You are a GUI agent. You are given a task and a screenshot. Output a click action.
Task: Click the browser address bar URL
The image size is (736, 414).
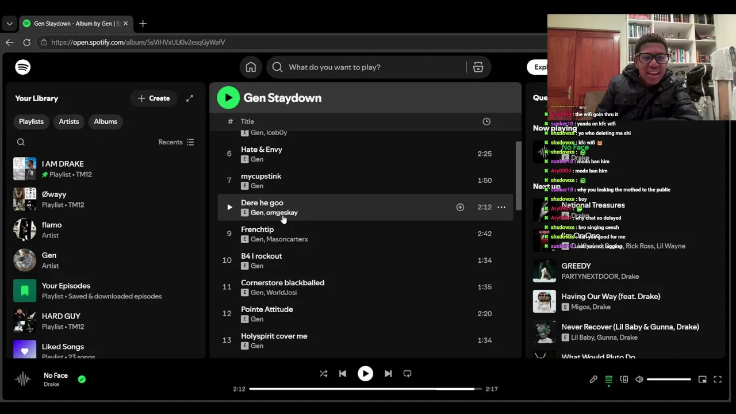click(x=138, y=43)
